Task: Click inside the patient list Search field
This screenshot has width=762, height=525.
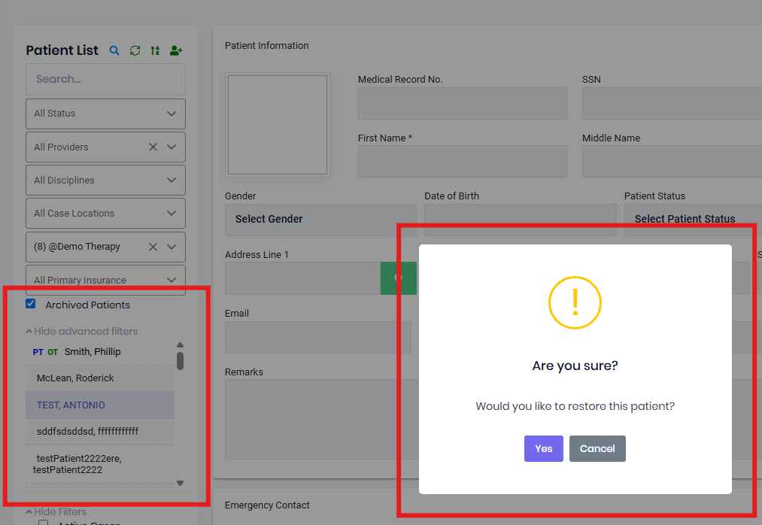Action: tap(105, 79)
